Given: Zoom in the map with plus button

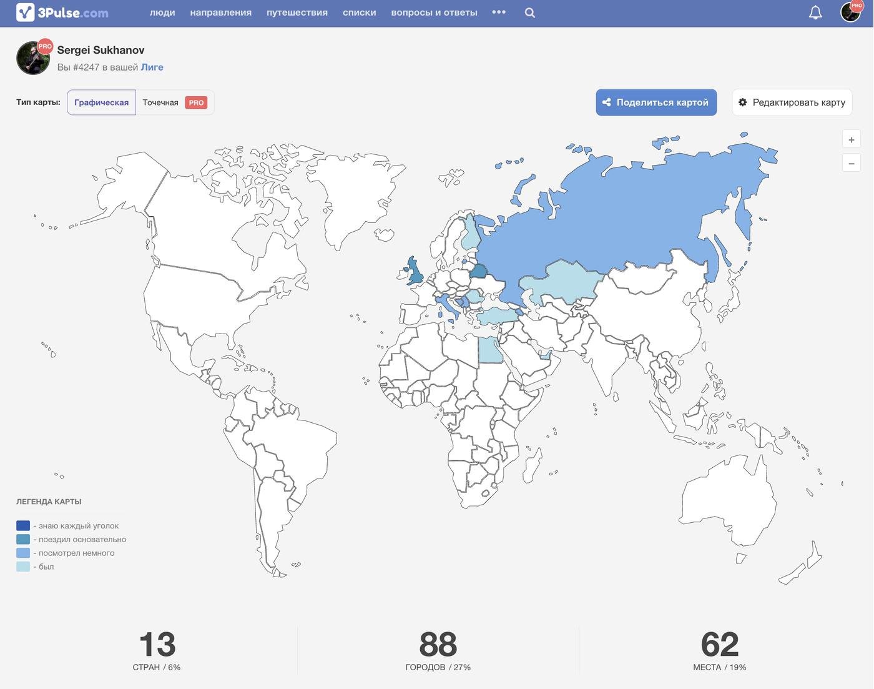Looking at the screenshot, I should click(x=851, y=140).
